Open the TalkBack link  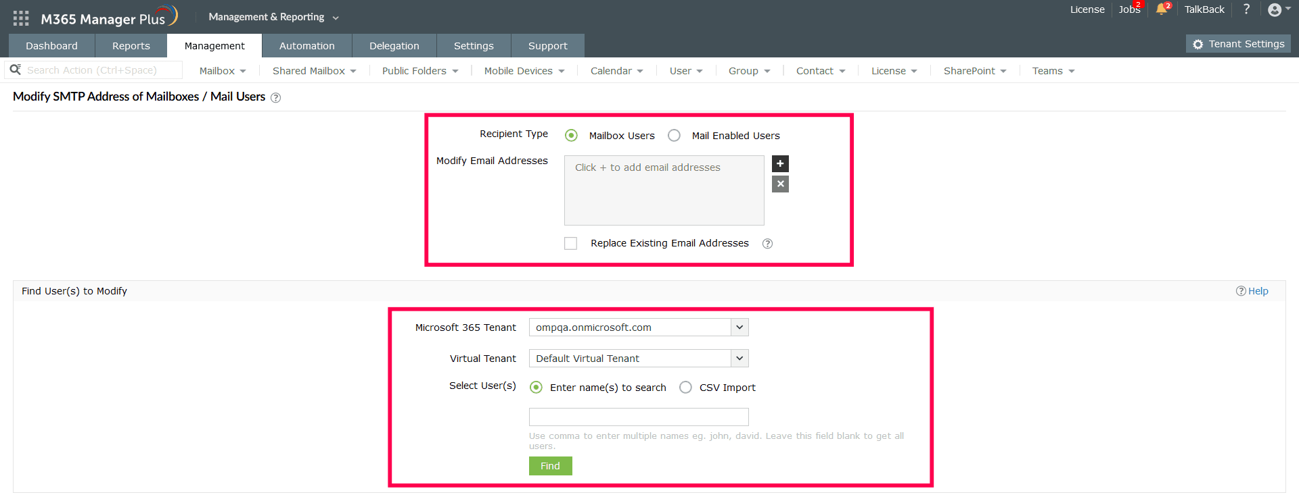pos(1204,9)
